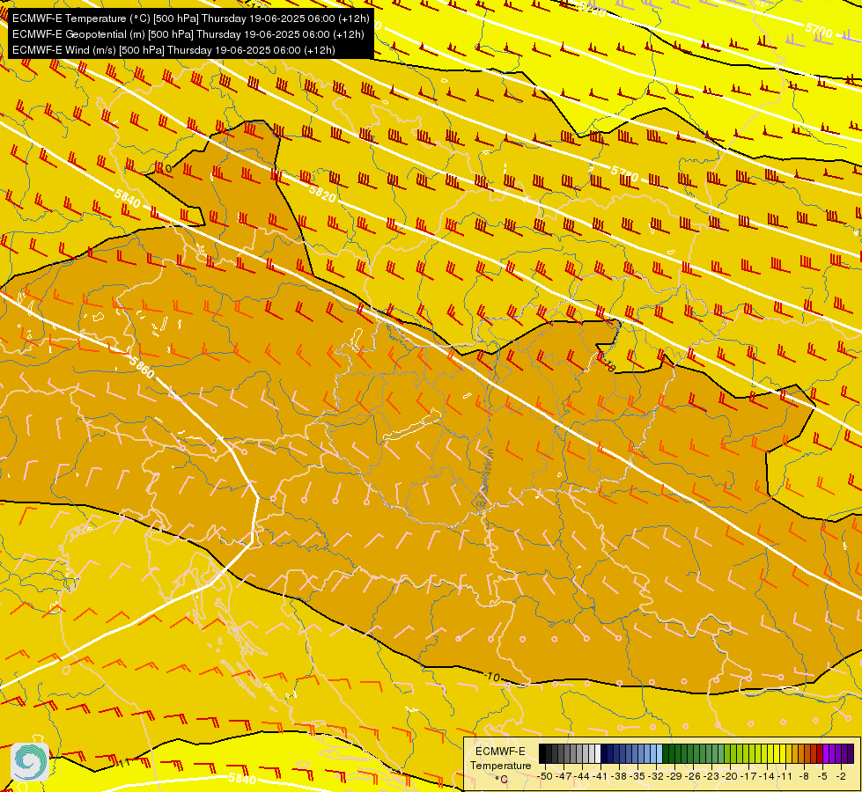Viewport: 862px width, 792px height.
Task: Click the -26 legend tick label
Action: click(693, 776)
